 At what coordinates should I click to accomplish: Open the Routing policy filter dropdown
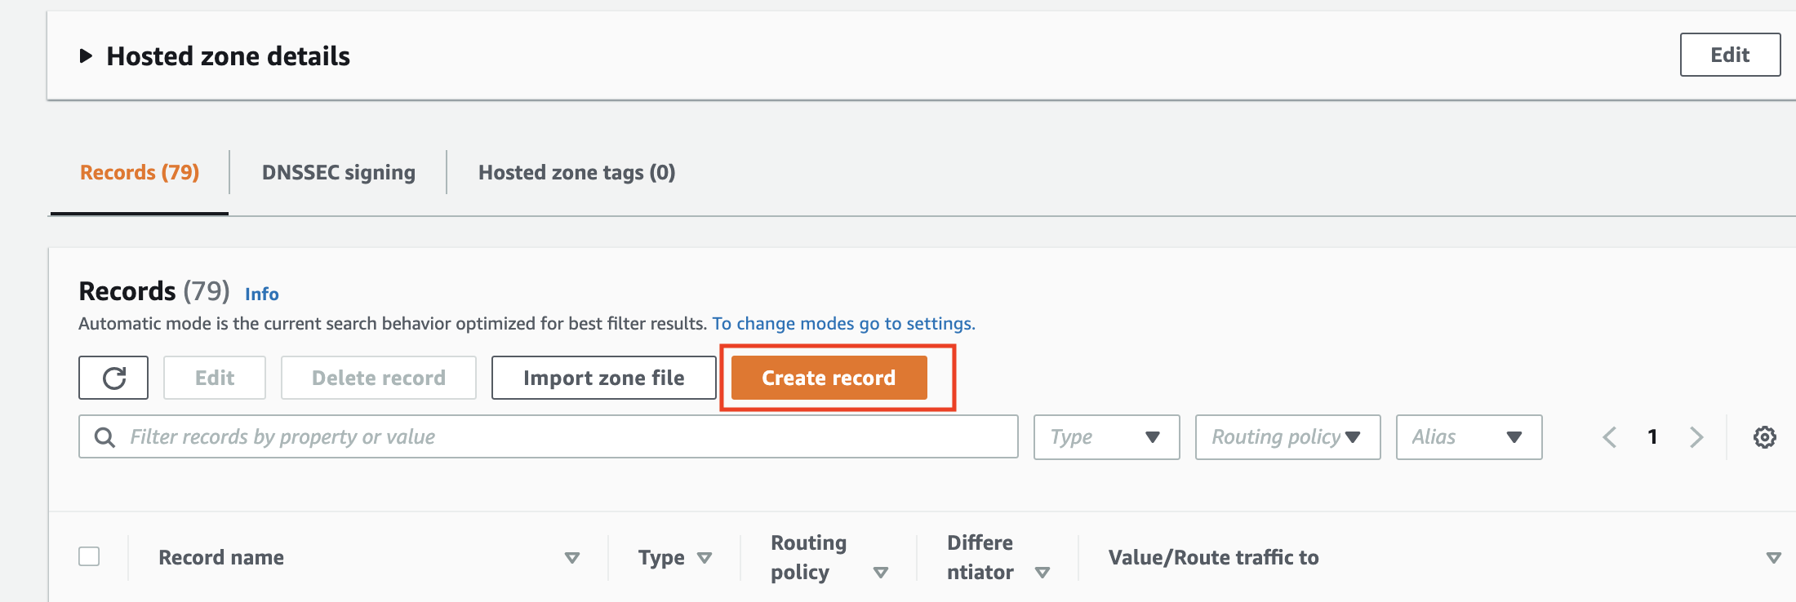pyautogui.click(x=1287, y=437)
